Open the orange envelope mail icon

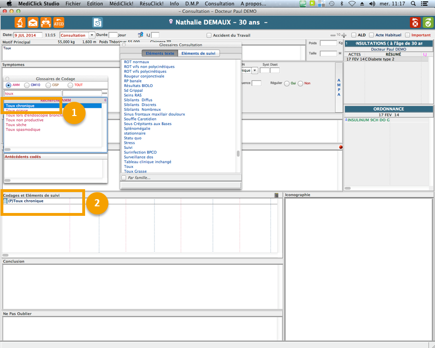tap(33, 22)
